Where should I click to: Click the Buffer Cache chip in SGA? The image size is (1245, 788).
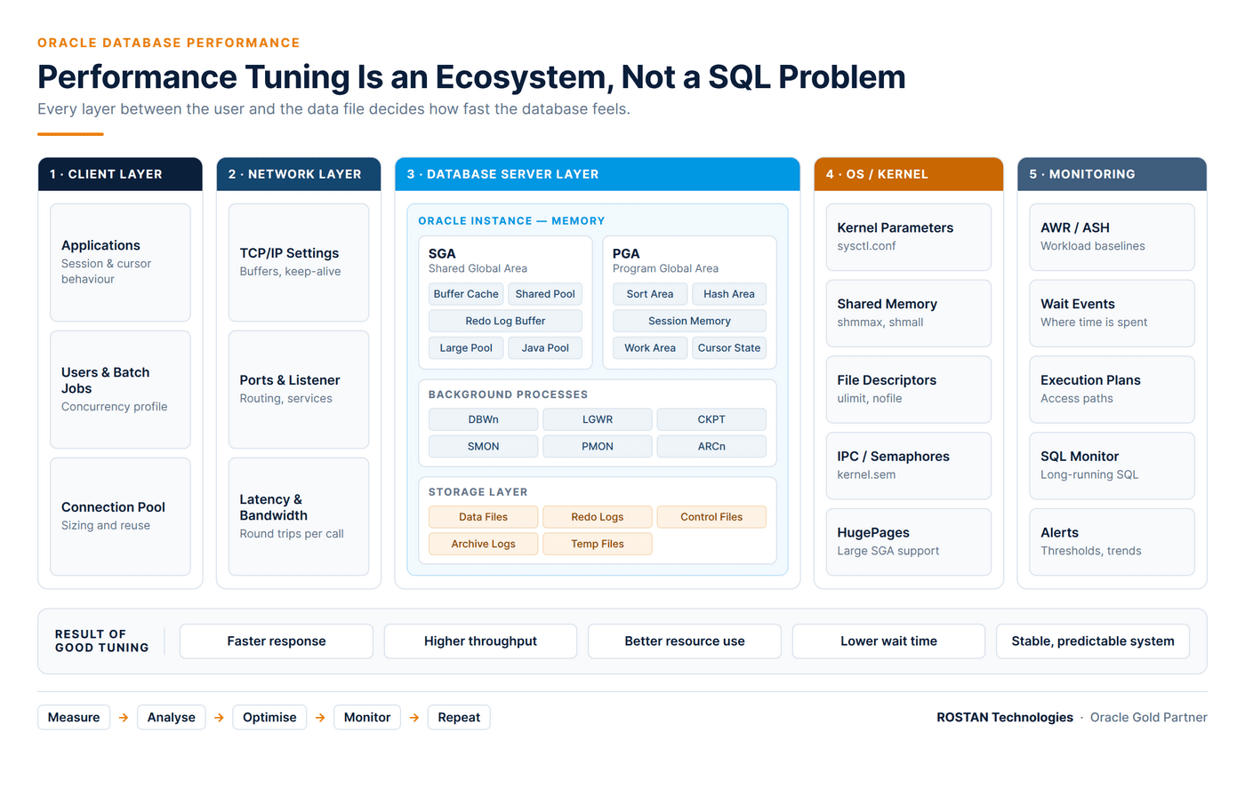(466, 294)
